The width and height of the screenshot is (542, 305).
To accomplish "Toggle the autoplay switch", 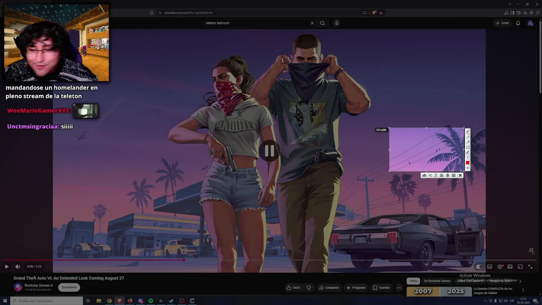I will (479, 266).
